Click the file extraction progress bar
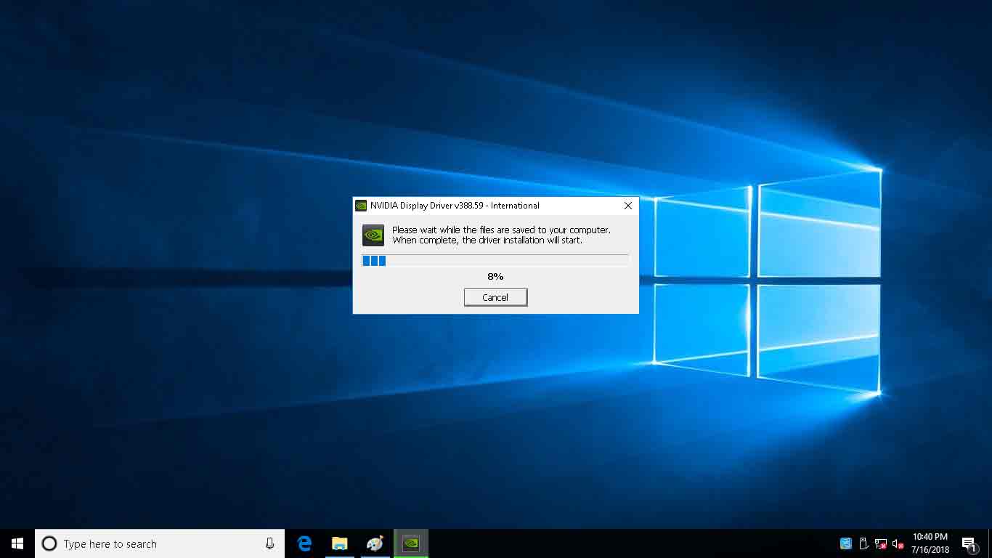The image size is (992, 558). pos(495,261)
